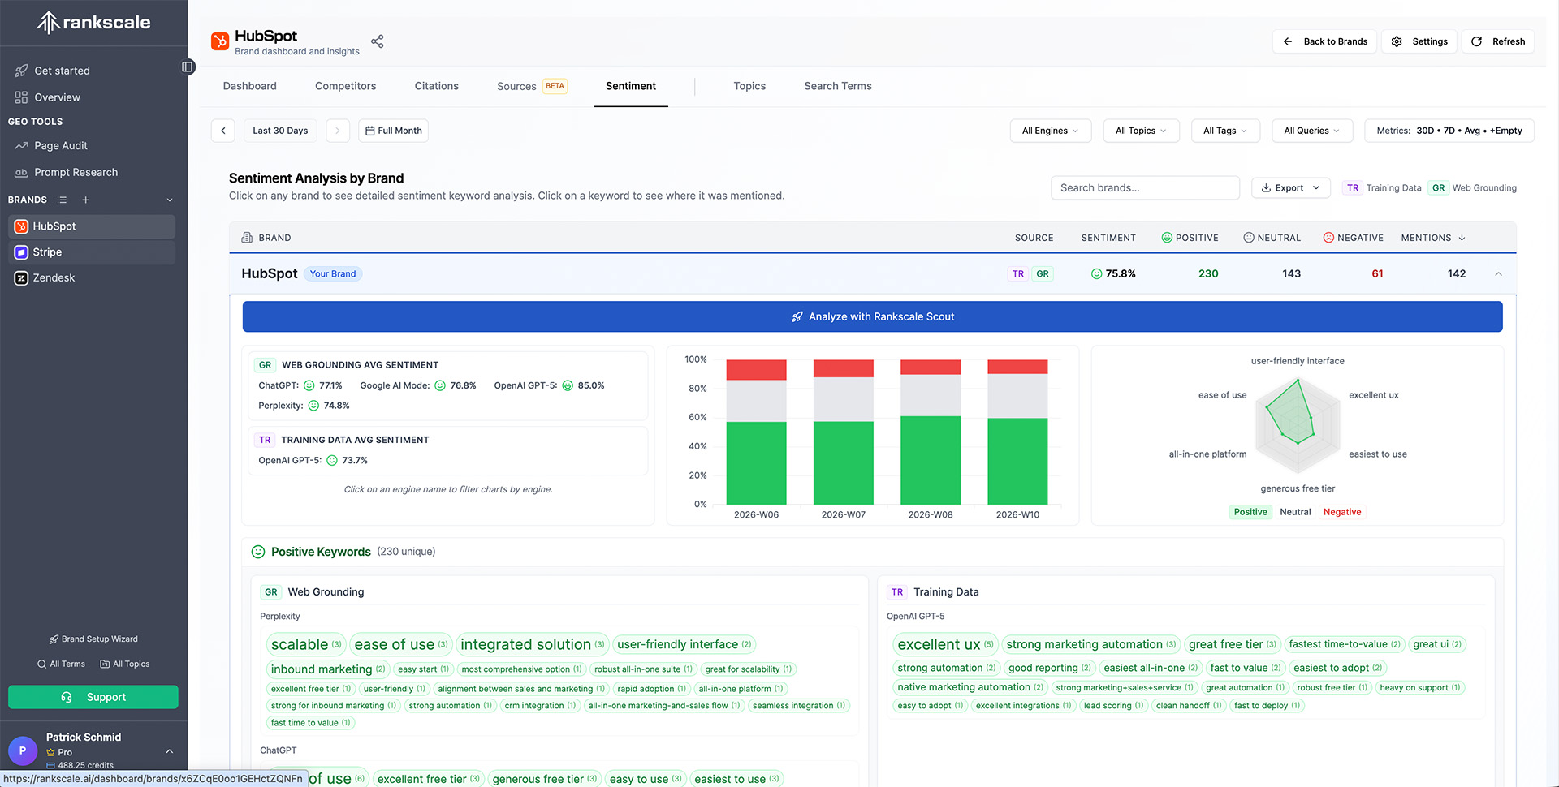Image resolution: width=1559 pixels, height=787 pixels.
Task: Open the All Engines dropdown
Action: (1049, 131)
